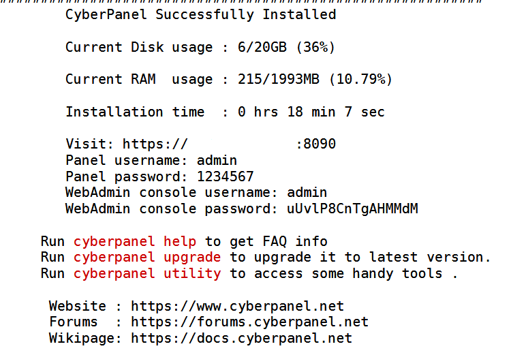Click "CyberPanel Successfully Installed" heading text
The image size is (526, 355).
click(200, 14)
